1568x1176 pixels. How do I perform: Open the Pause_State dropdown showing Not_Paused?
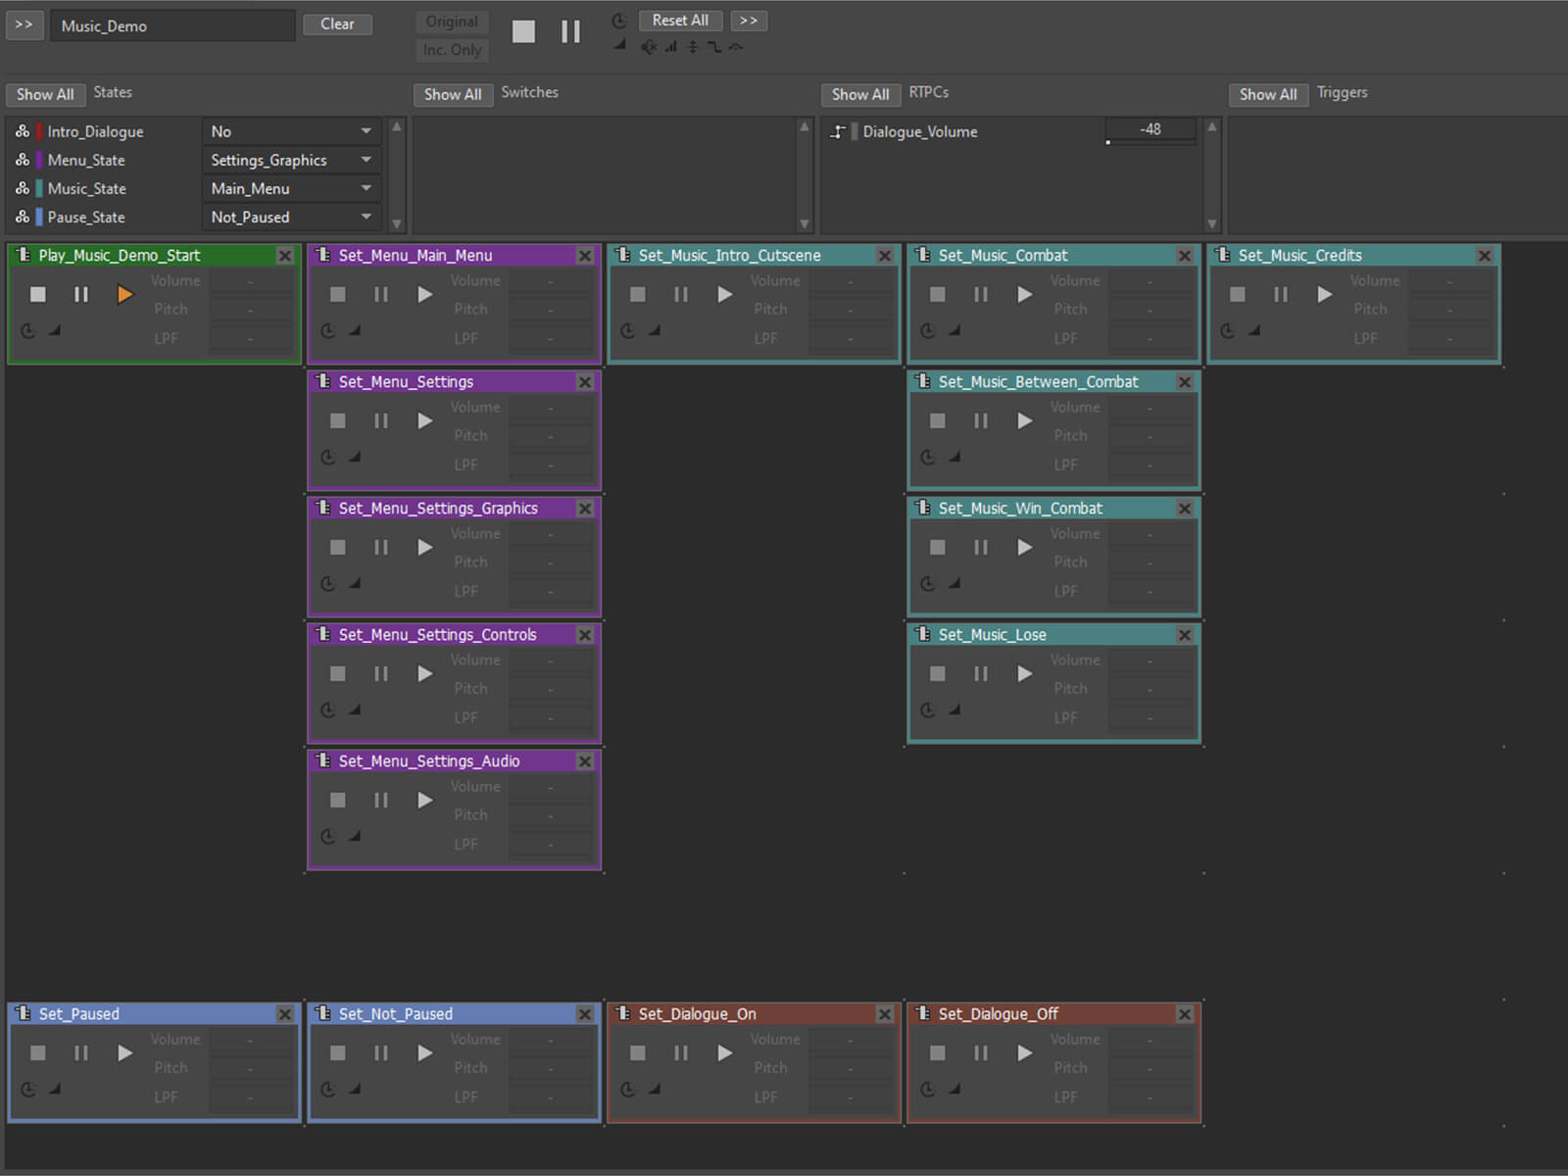(x=291, y=217)
